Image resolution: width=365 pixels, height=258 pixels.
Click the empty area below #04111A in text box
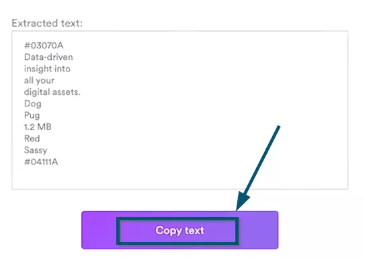tap(93, 178)
